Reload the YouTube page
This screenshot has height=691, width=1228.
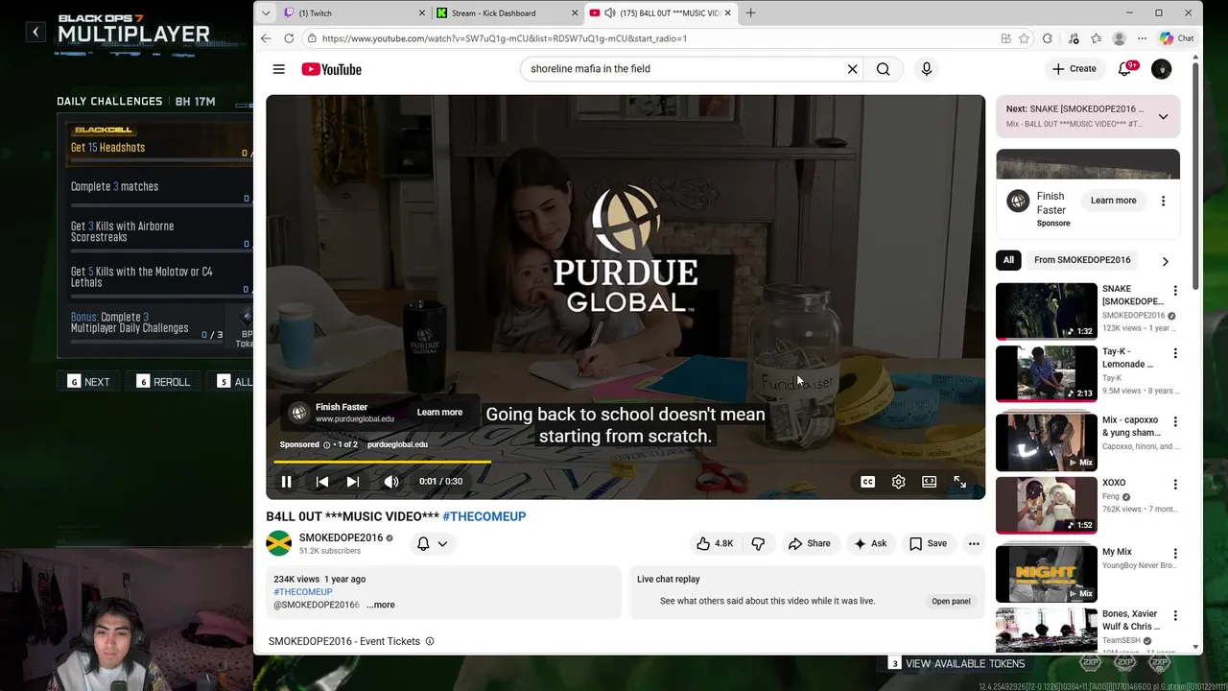pos(289,38)
